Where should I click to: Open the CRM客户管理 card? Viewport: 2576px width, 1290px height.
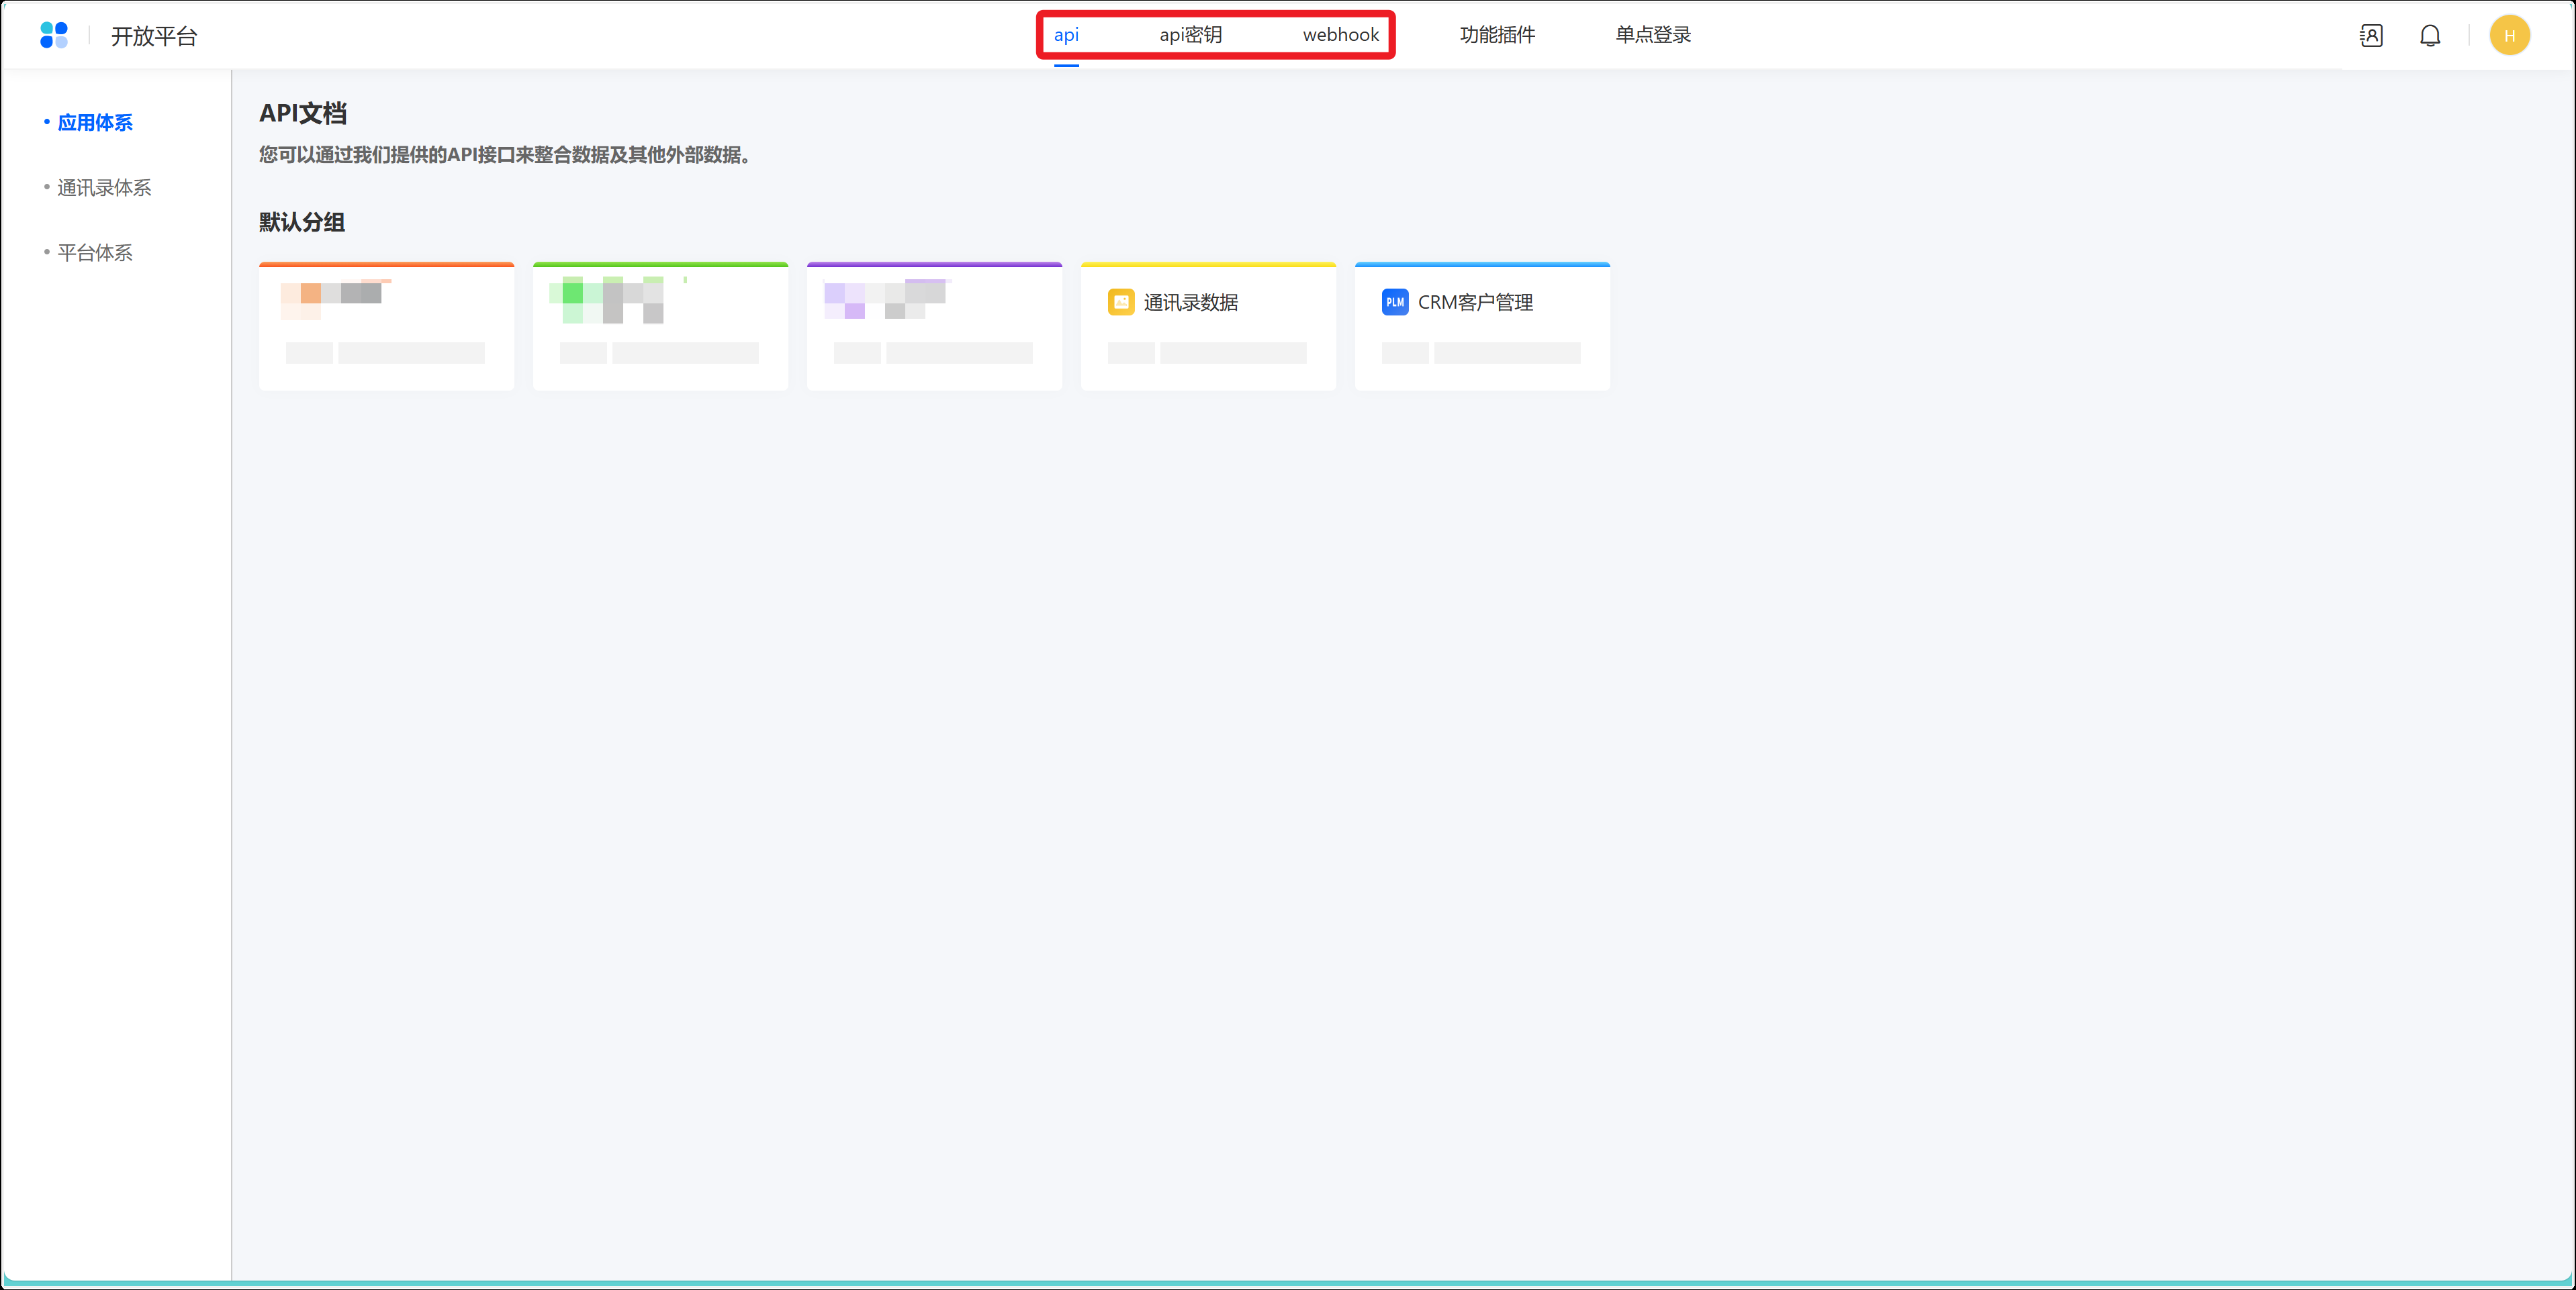1482,328
